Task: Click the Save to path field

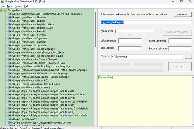Action: pyautogui.click(x=147, y=57)
